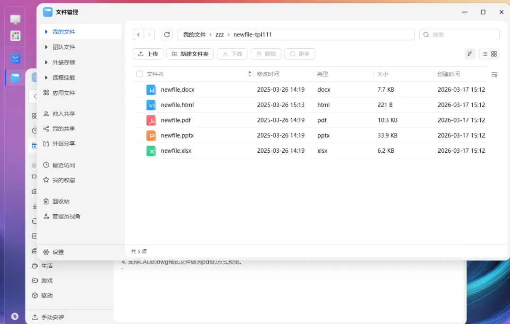Click the 下载 download button
The height and width of the screenshot is (324, 510).
coord(232,54)
